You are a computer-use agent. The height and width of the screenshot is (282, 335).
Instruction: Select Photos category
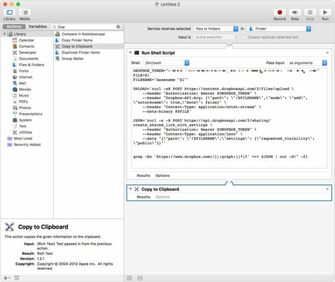click(x=25, y=108)
